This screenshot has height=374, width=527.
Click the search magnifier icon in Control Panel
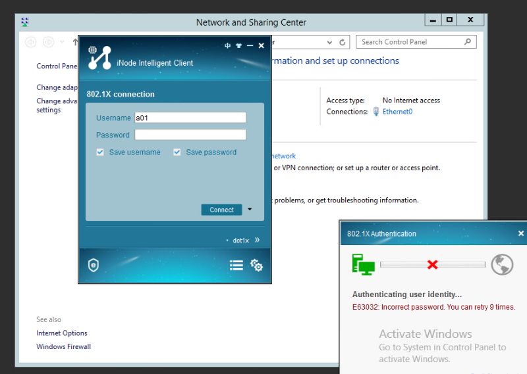(468, 42)
